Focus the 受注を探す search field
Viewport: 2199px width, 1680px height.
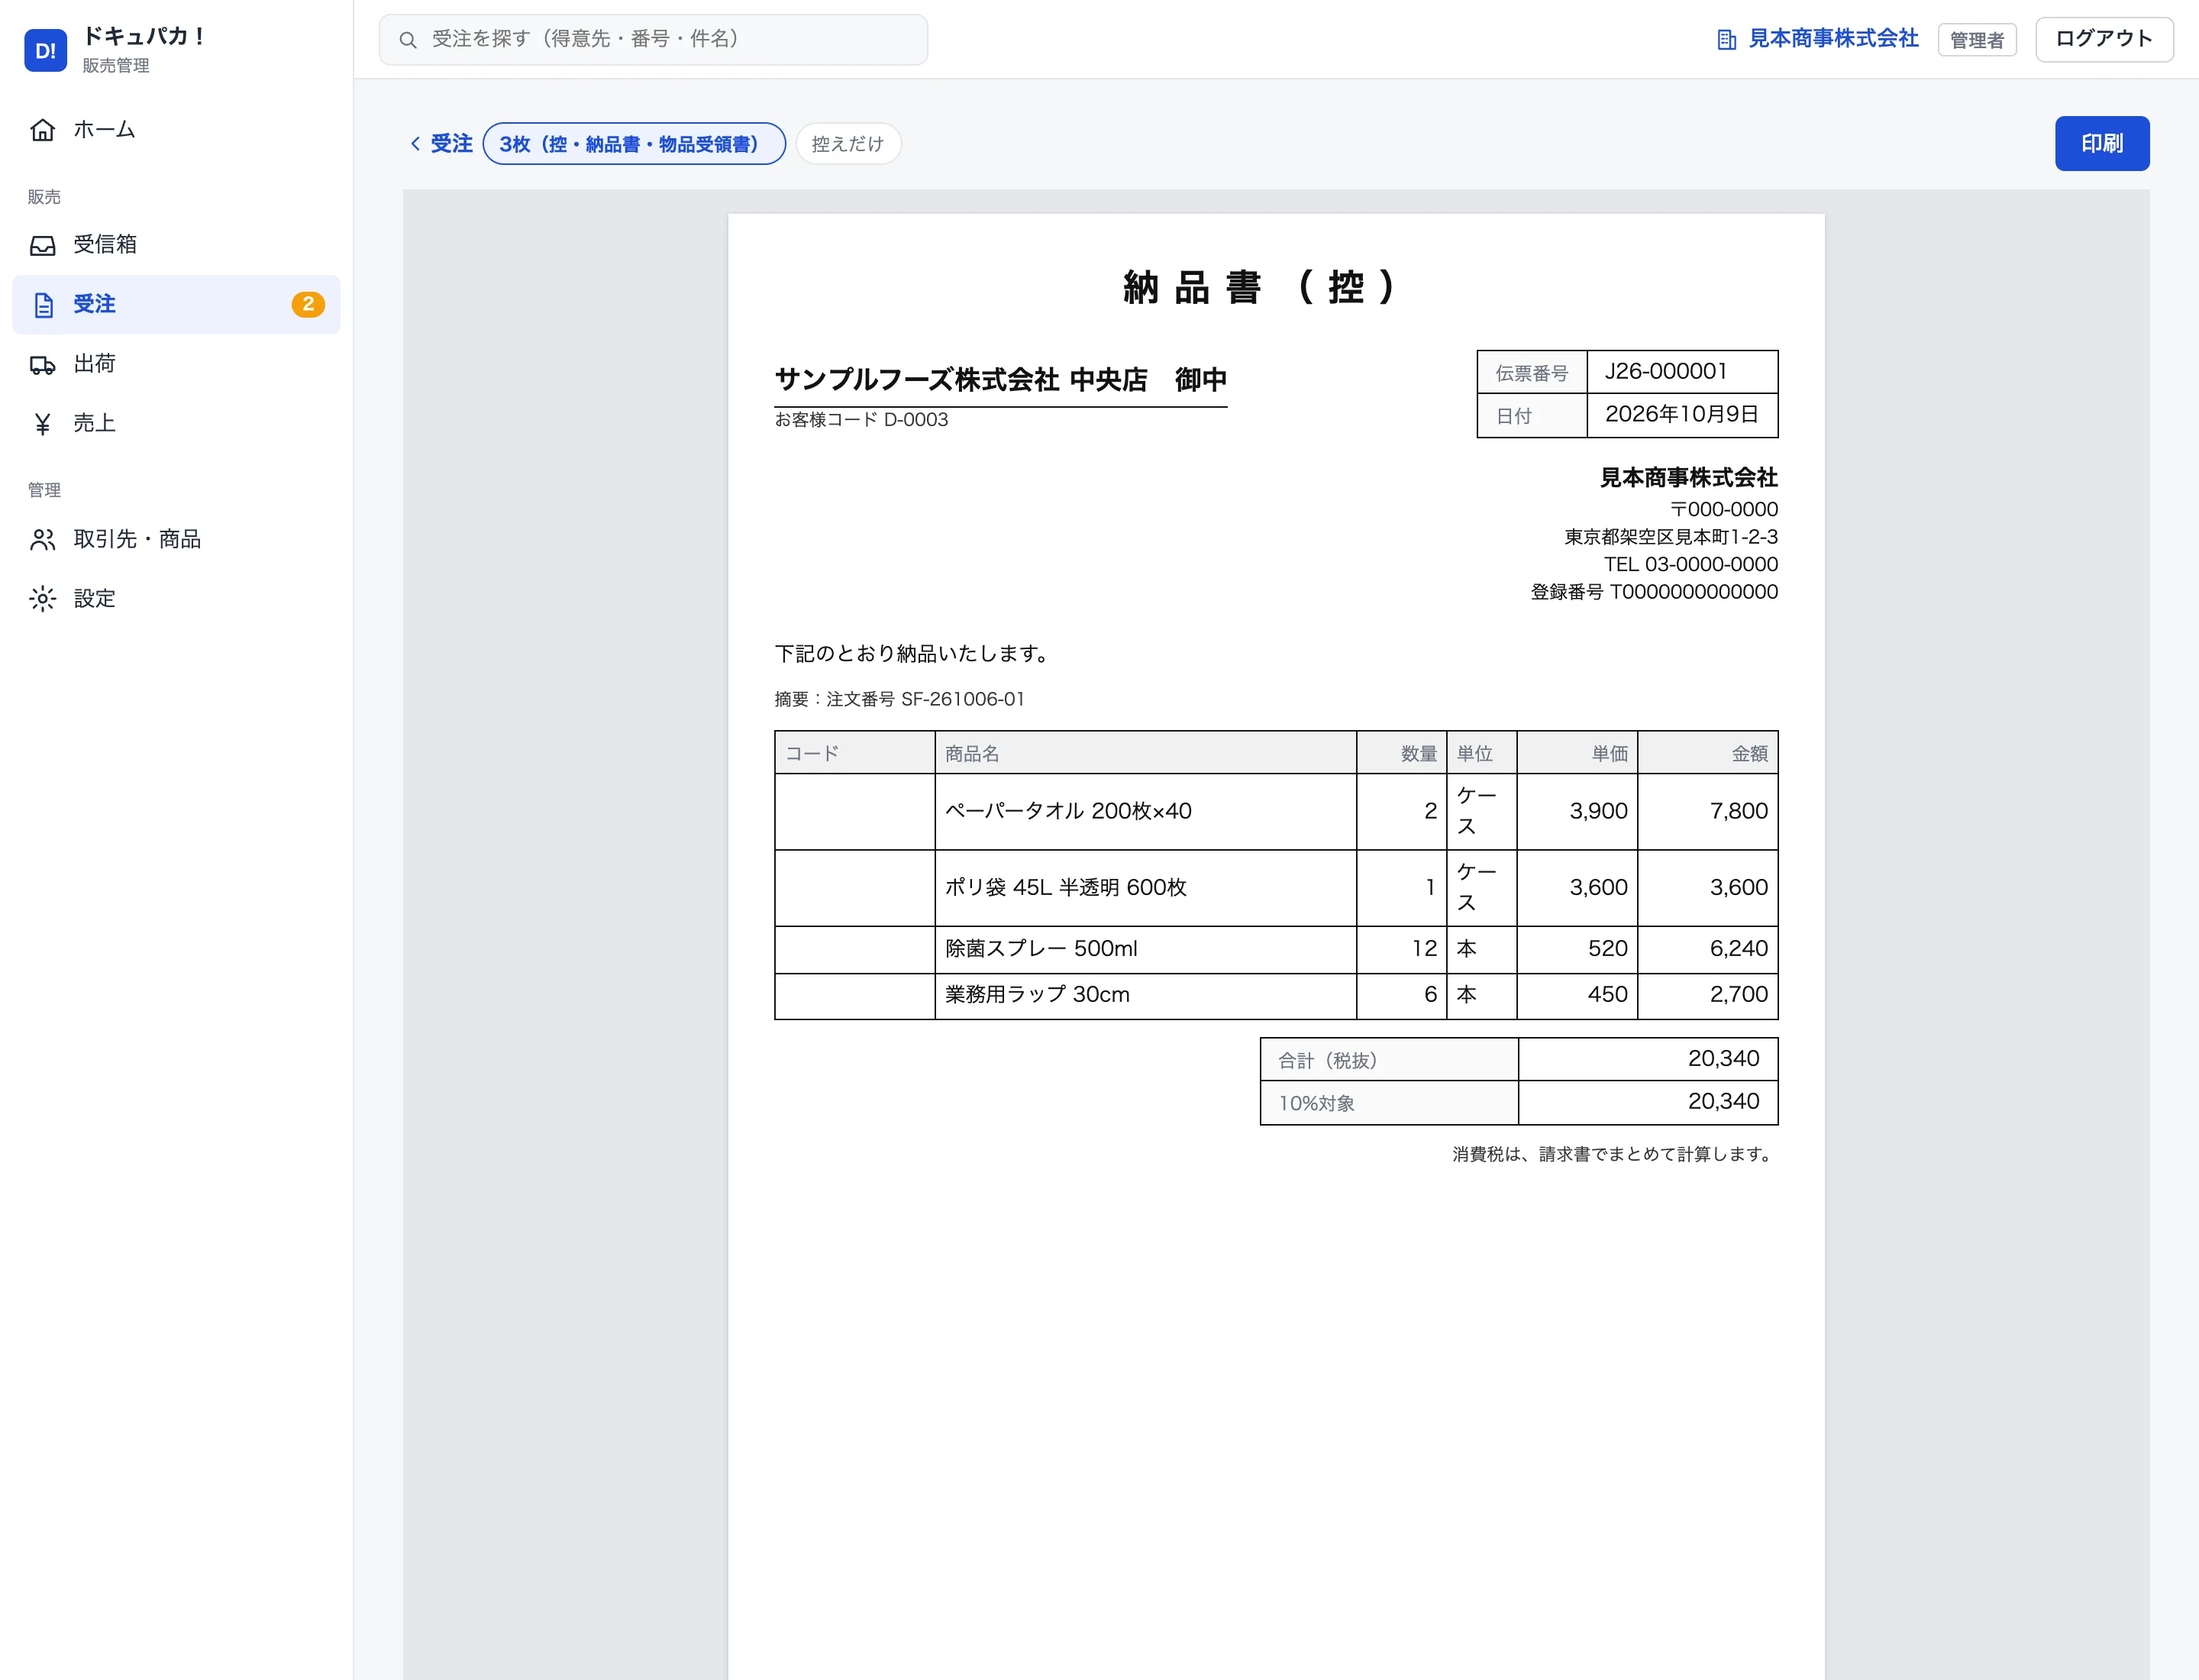(x=653, y=40)
